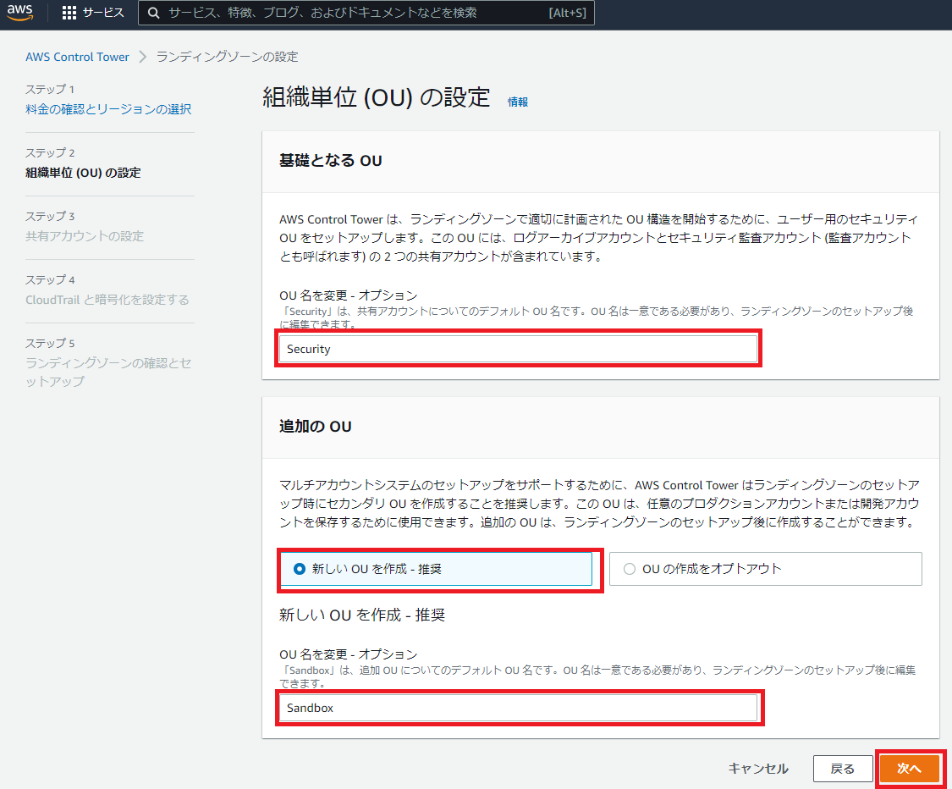Open AWS Control Tower breadcrumb link
The width and height of the screenshot is (952, 789).
point(77,57)
